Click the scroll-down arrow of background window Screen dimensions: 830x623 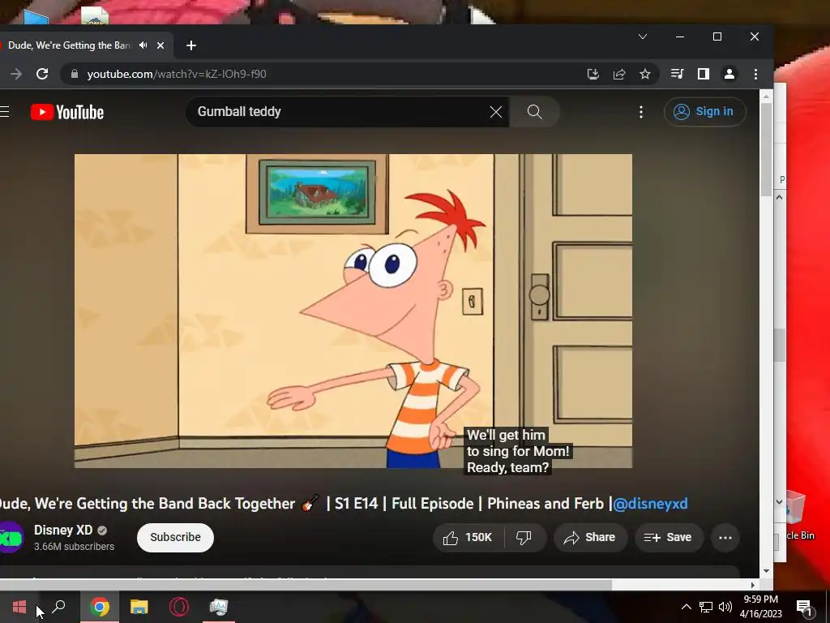coord(779,501)
